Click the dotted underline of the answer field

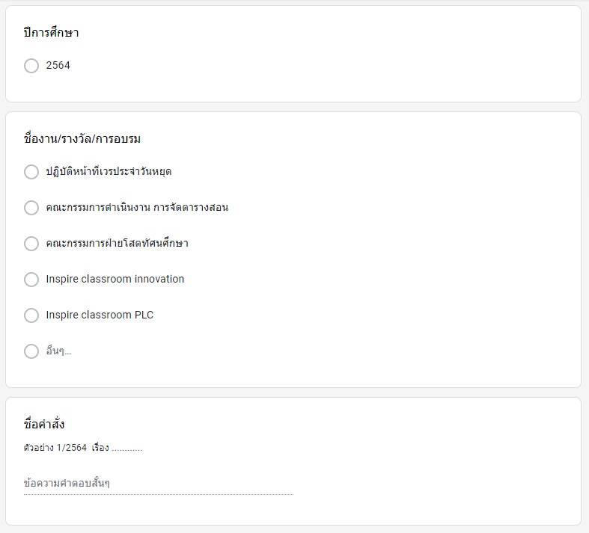(159, 494)
